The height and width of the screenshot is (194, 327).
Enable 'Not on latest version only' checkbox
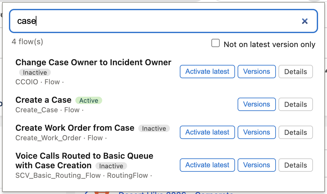point(216,43)
